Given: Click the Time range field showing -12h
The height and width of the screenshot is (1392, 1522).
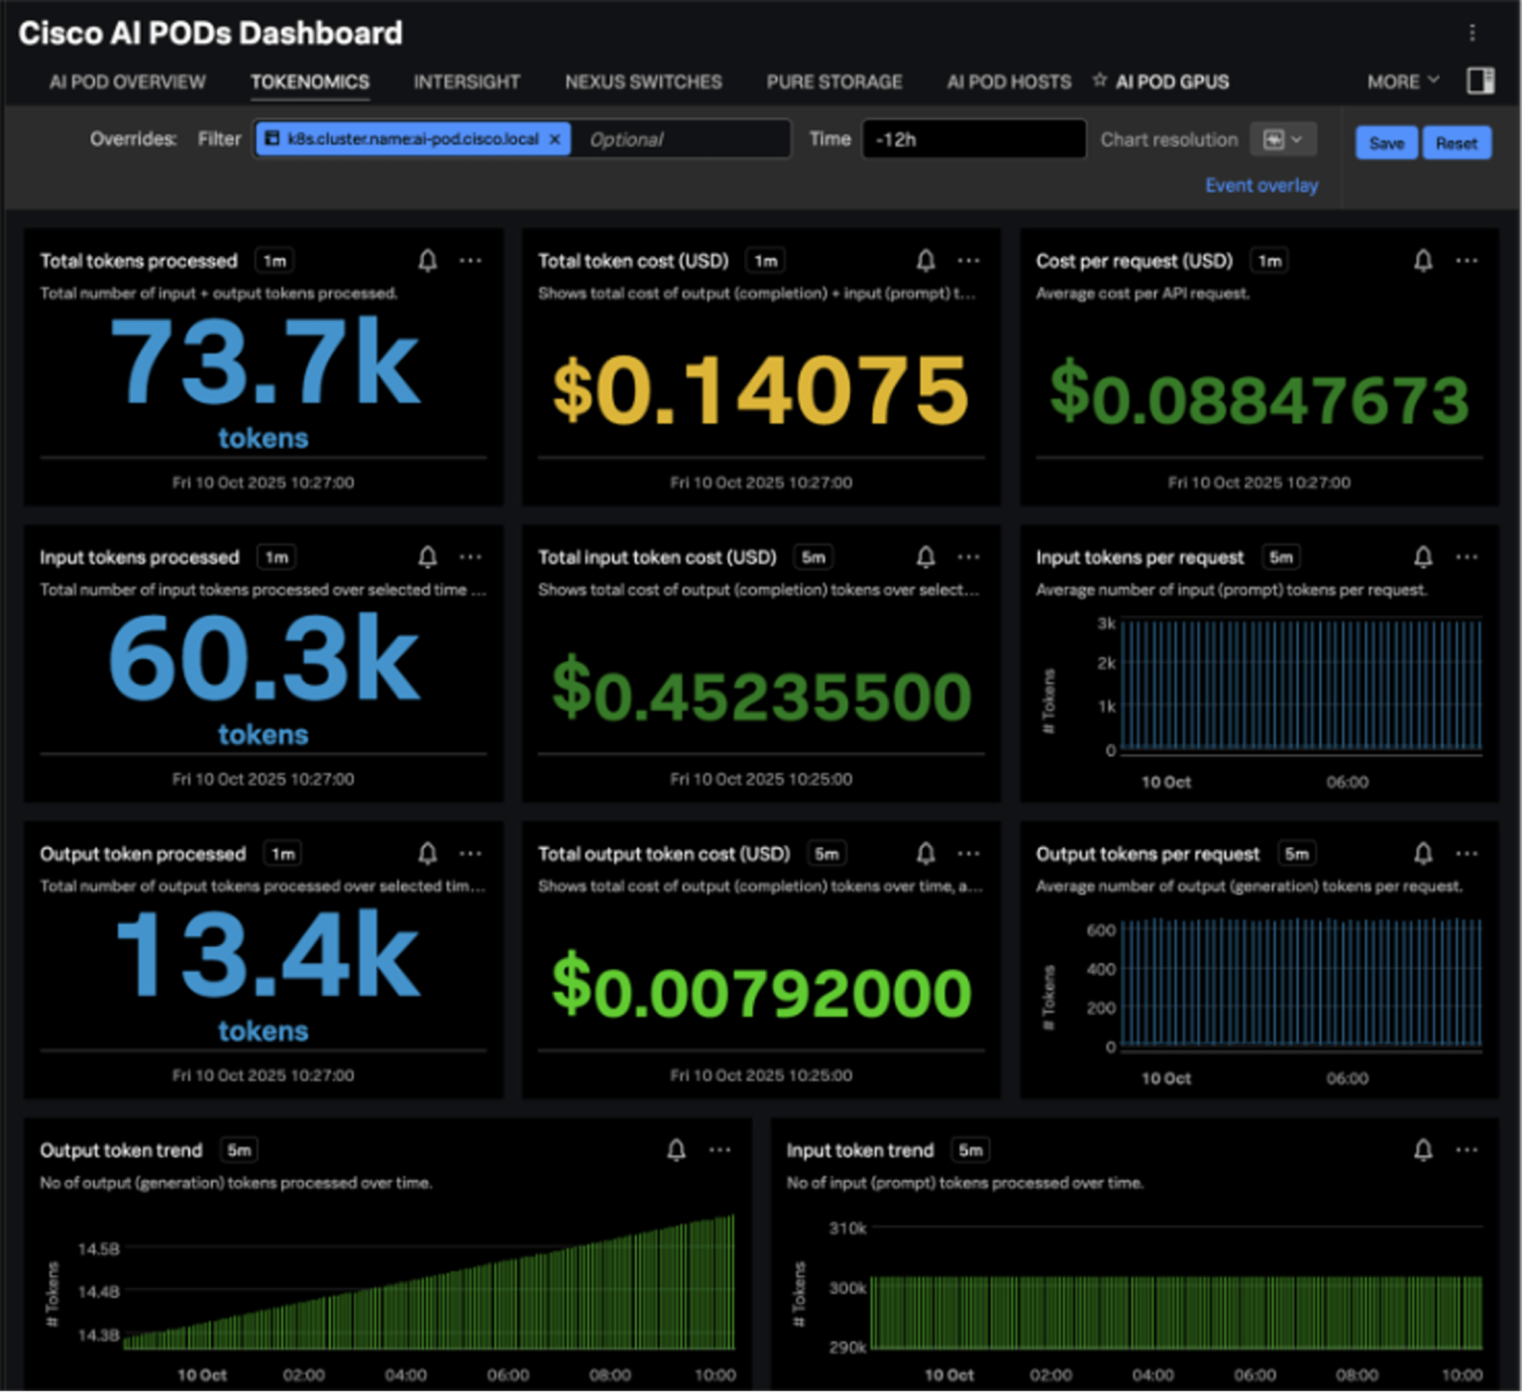Looking at the screenshot, I should tap(972, 140).
